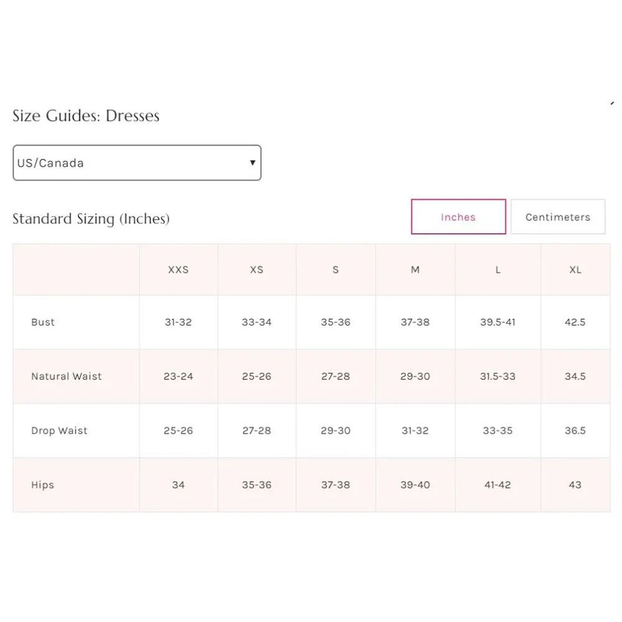
Task: Click the Standard Sizing (Inches) label
Action: click(x=91, y=218)
